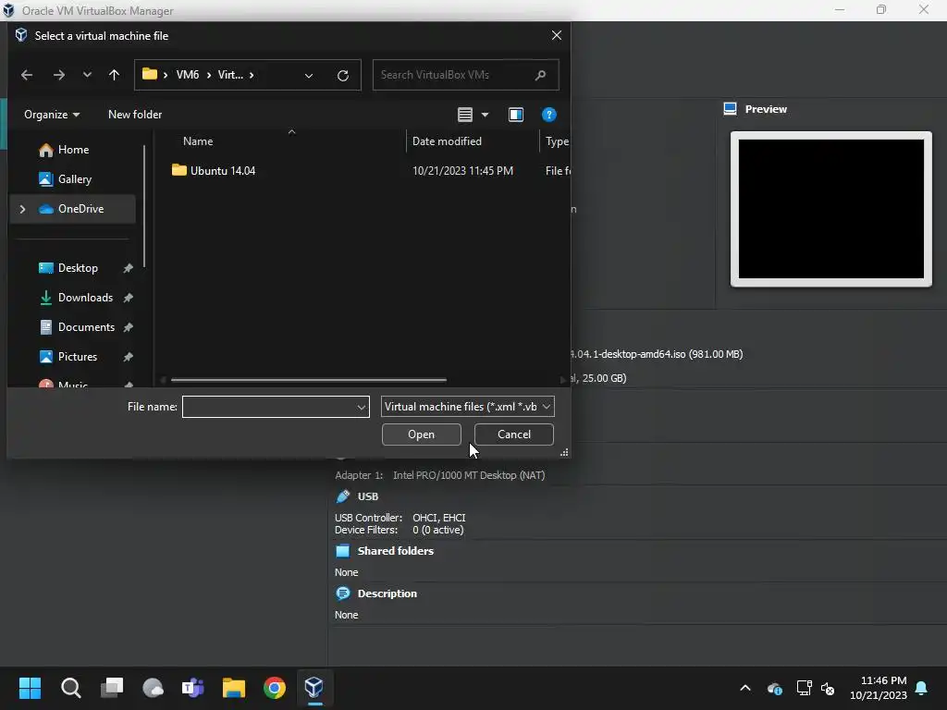Click the VM6 breadcrumb segment

[187, 75]
